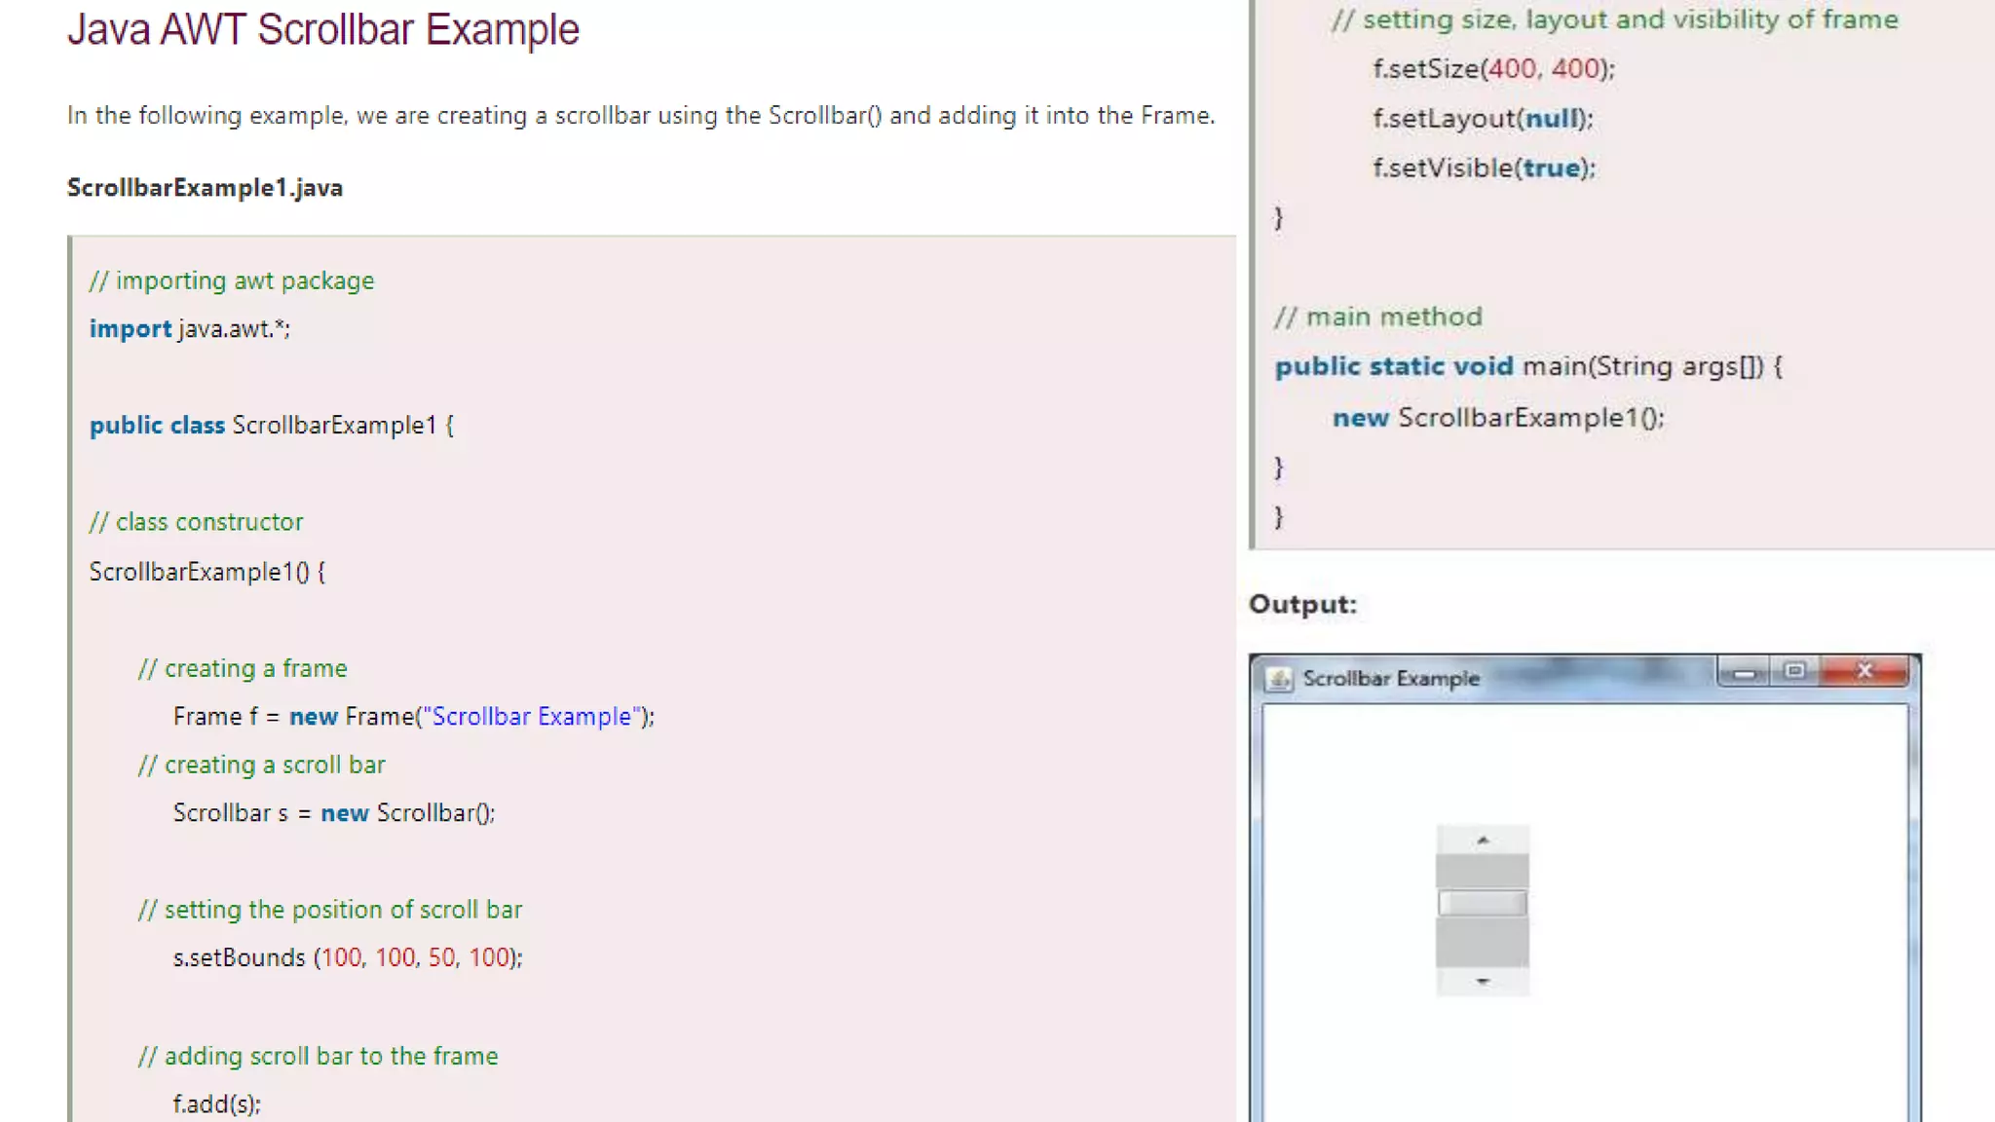Screen dimensions: 1995x1122
Task: Click the f.add(s); code line
Action: click(x=216, y=1104)
